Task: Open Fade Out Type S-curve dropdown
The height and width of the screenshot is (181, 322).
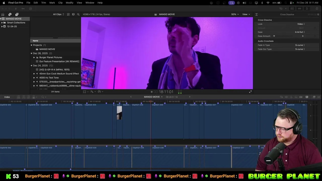Action: point(300,49)
